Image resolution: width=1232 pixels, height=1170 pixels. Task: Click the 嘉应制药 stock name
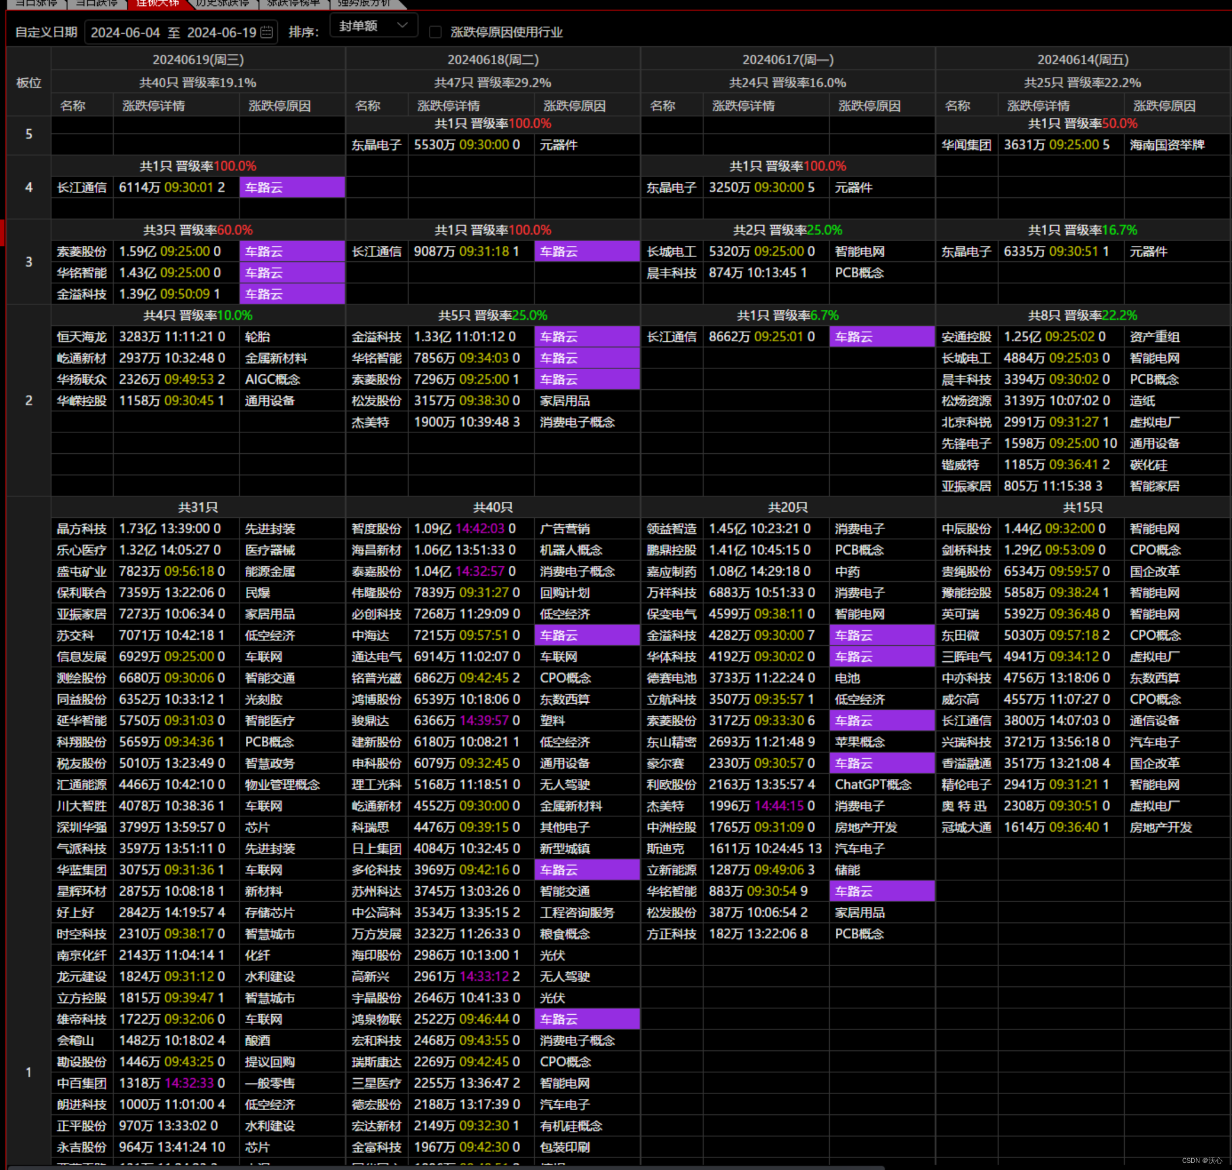click(x=672, y=571)
